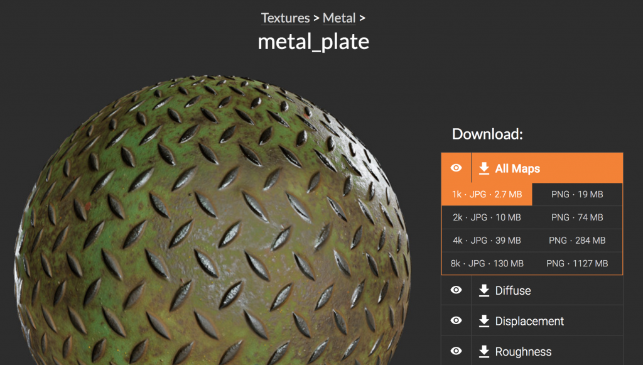Image resolution: width=643 pixels, height=365 pixels.
Task: Click the Roughness download arrow icon
Action: pos(484,351)
